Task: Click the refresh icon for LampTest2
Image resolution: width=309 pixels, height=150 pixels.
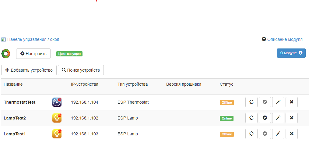Action: pyautogui.click(x=251, y=118)
